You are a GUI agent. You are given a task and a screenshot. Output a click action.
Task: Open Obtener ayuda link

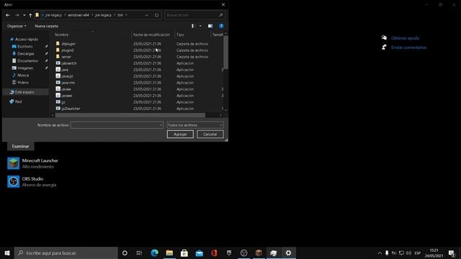pos(405,38)
